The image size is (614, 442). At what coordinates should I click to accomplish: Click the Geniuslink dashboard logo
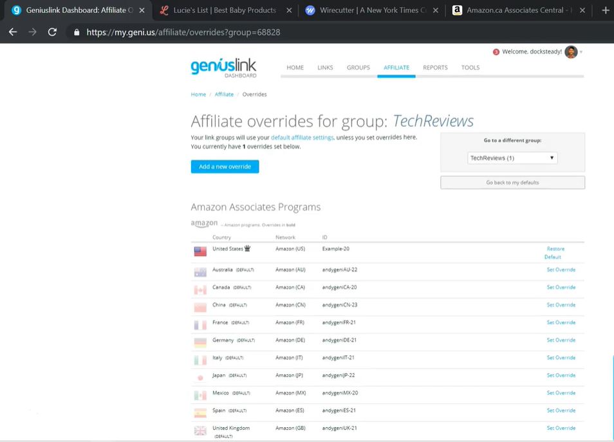point(223,68)
